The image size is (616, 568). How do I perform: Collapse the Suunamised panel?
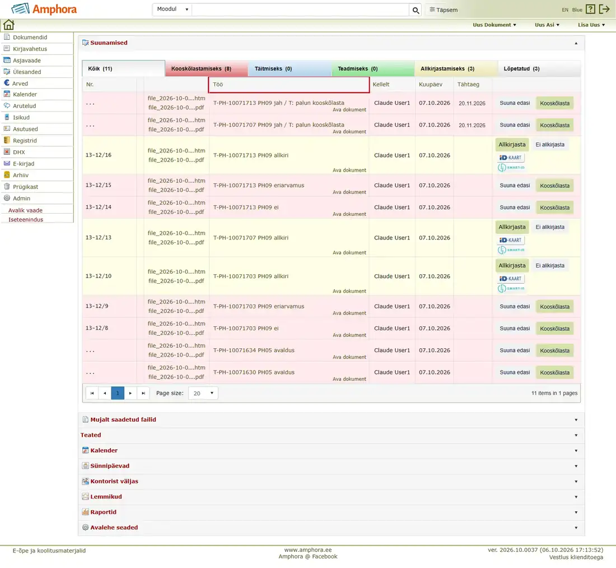coord(576,43)
